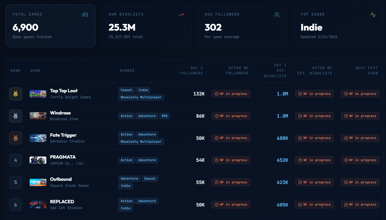Click the bronze medal icon for Fate Trigger
Image resolution: width=386 pixels, height=220 pixels.
click(16, 138)
